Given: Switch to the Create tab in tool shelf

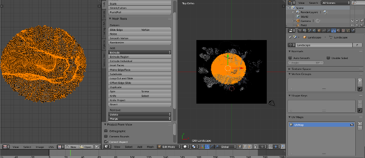Looking at the screenshot, I should [104, 14].
